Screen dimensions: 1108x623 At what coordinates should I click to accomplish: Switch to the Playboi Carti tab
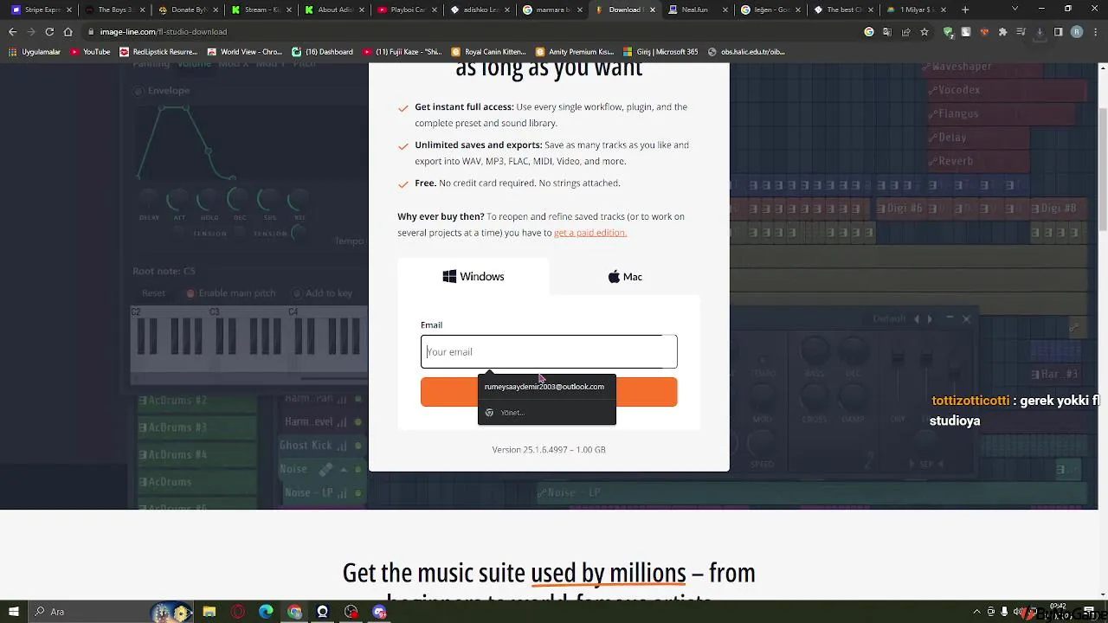pyautogui.click(x=409, y=10)
